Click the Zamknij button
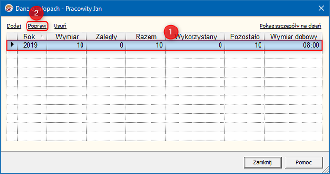 [x=262, y=162]
